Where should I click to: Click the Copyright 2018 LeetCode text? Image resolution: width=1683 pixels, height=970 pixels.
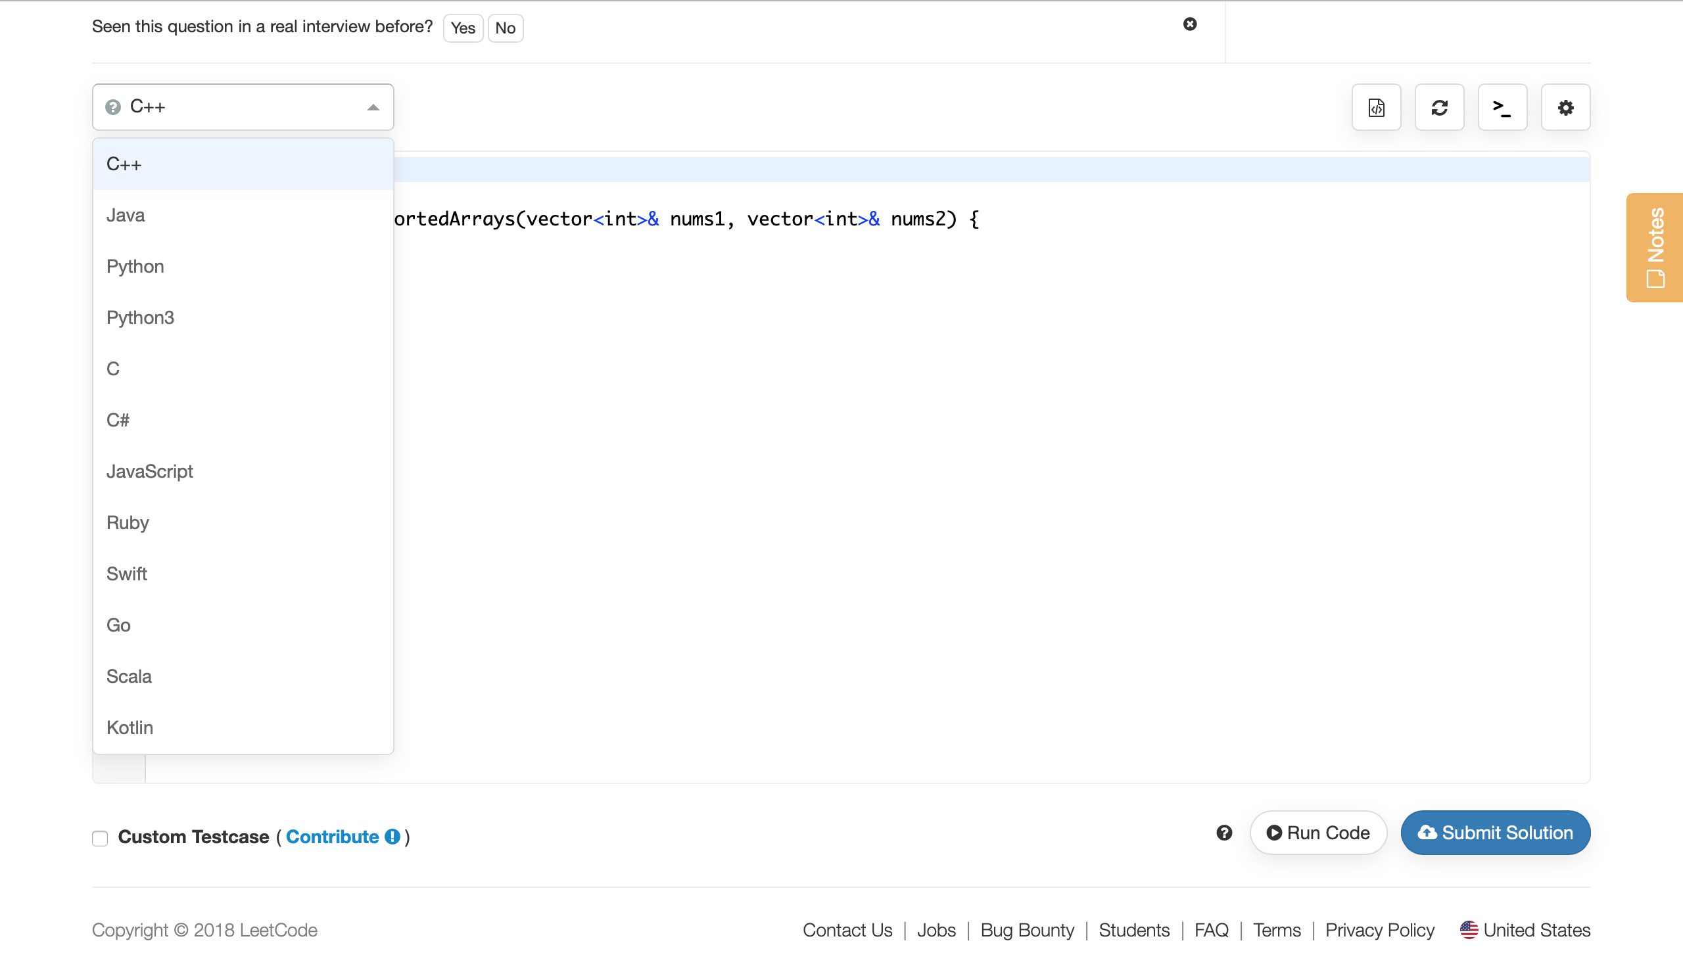click(204, 929)
